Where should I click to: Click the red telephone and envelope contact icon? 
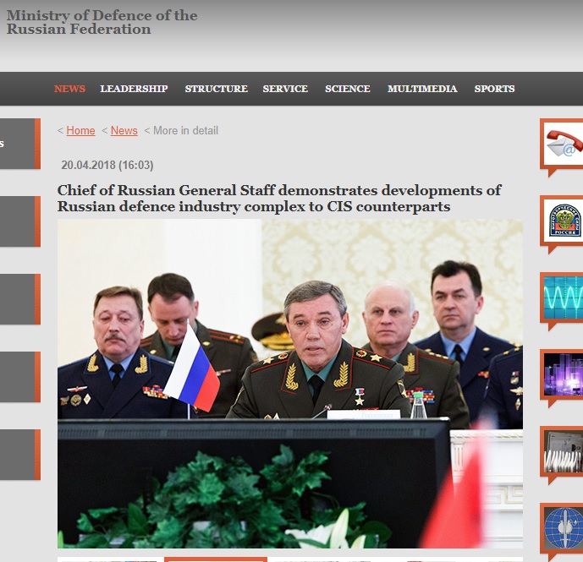[564, 145]
